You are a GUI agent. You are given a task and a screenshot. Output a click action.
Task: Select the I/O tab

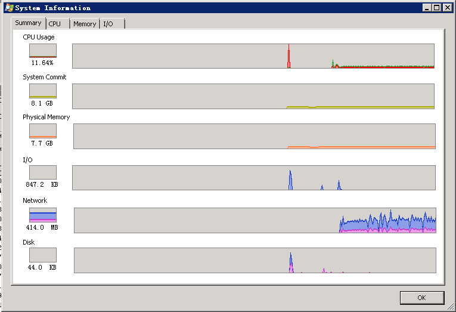tap(112, 24)
